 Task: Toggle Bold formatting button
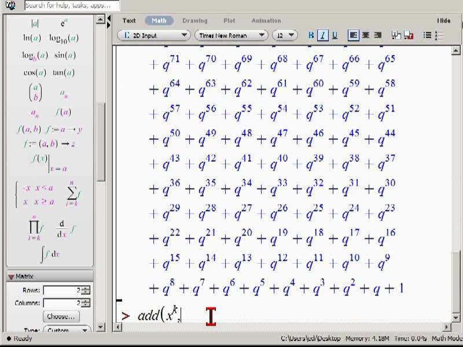[311, 35]
